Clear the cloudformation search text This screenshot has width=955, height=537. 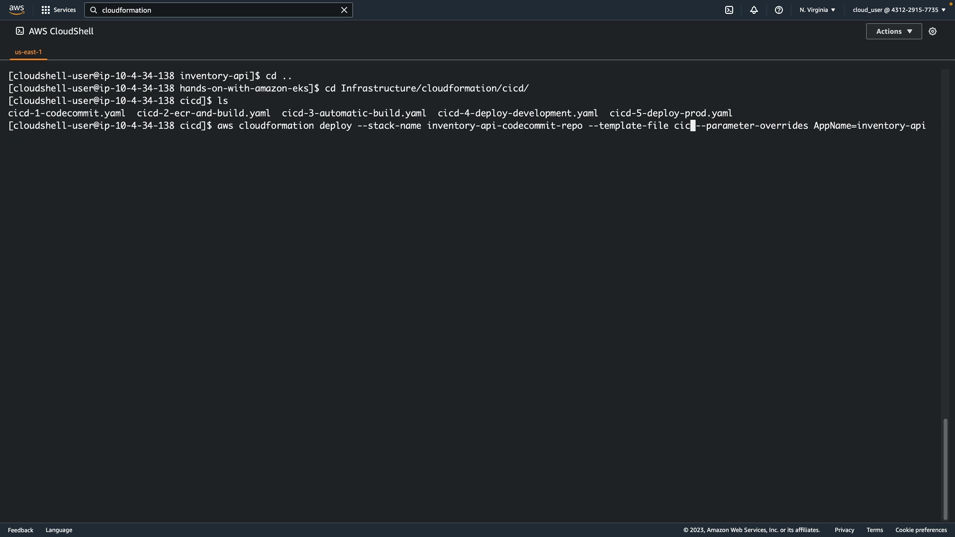(x=344, y=10)
